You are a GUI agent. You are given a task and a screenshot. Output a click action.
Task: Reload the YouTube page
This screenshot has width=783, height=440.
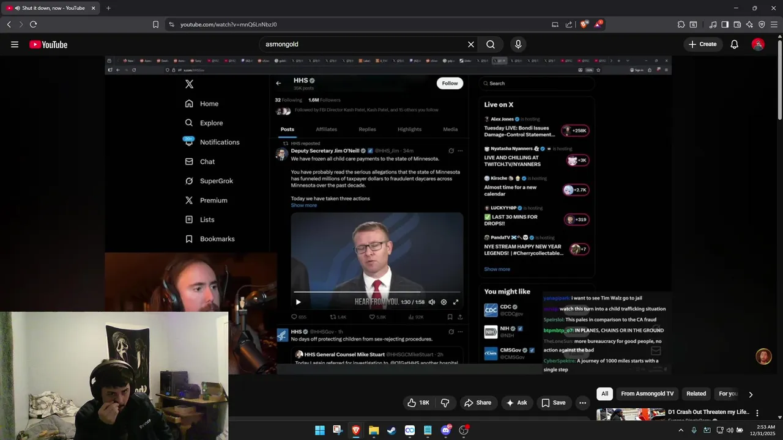[33, 24]
